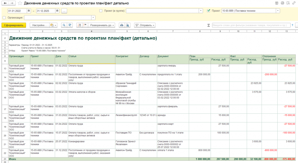Click the "План" header cell
Image resolution: width=298 pixels, height=163 pixels.
click(x=209, y=56)
